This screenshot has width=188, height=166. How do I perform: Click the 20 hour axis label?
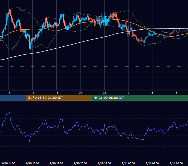point(80,93)
